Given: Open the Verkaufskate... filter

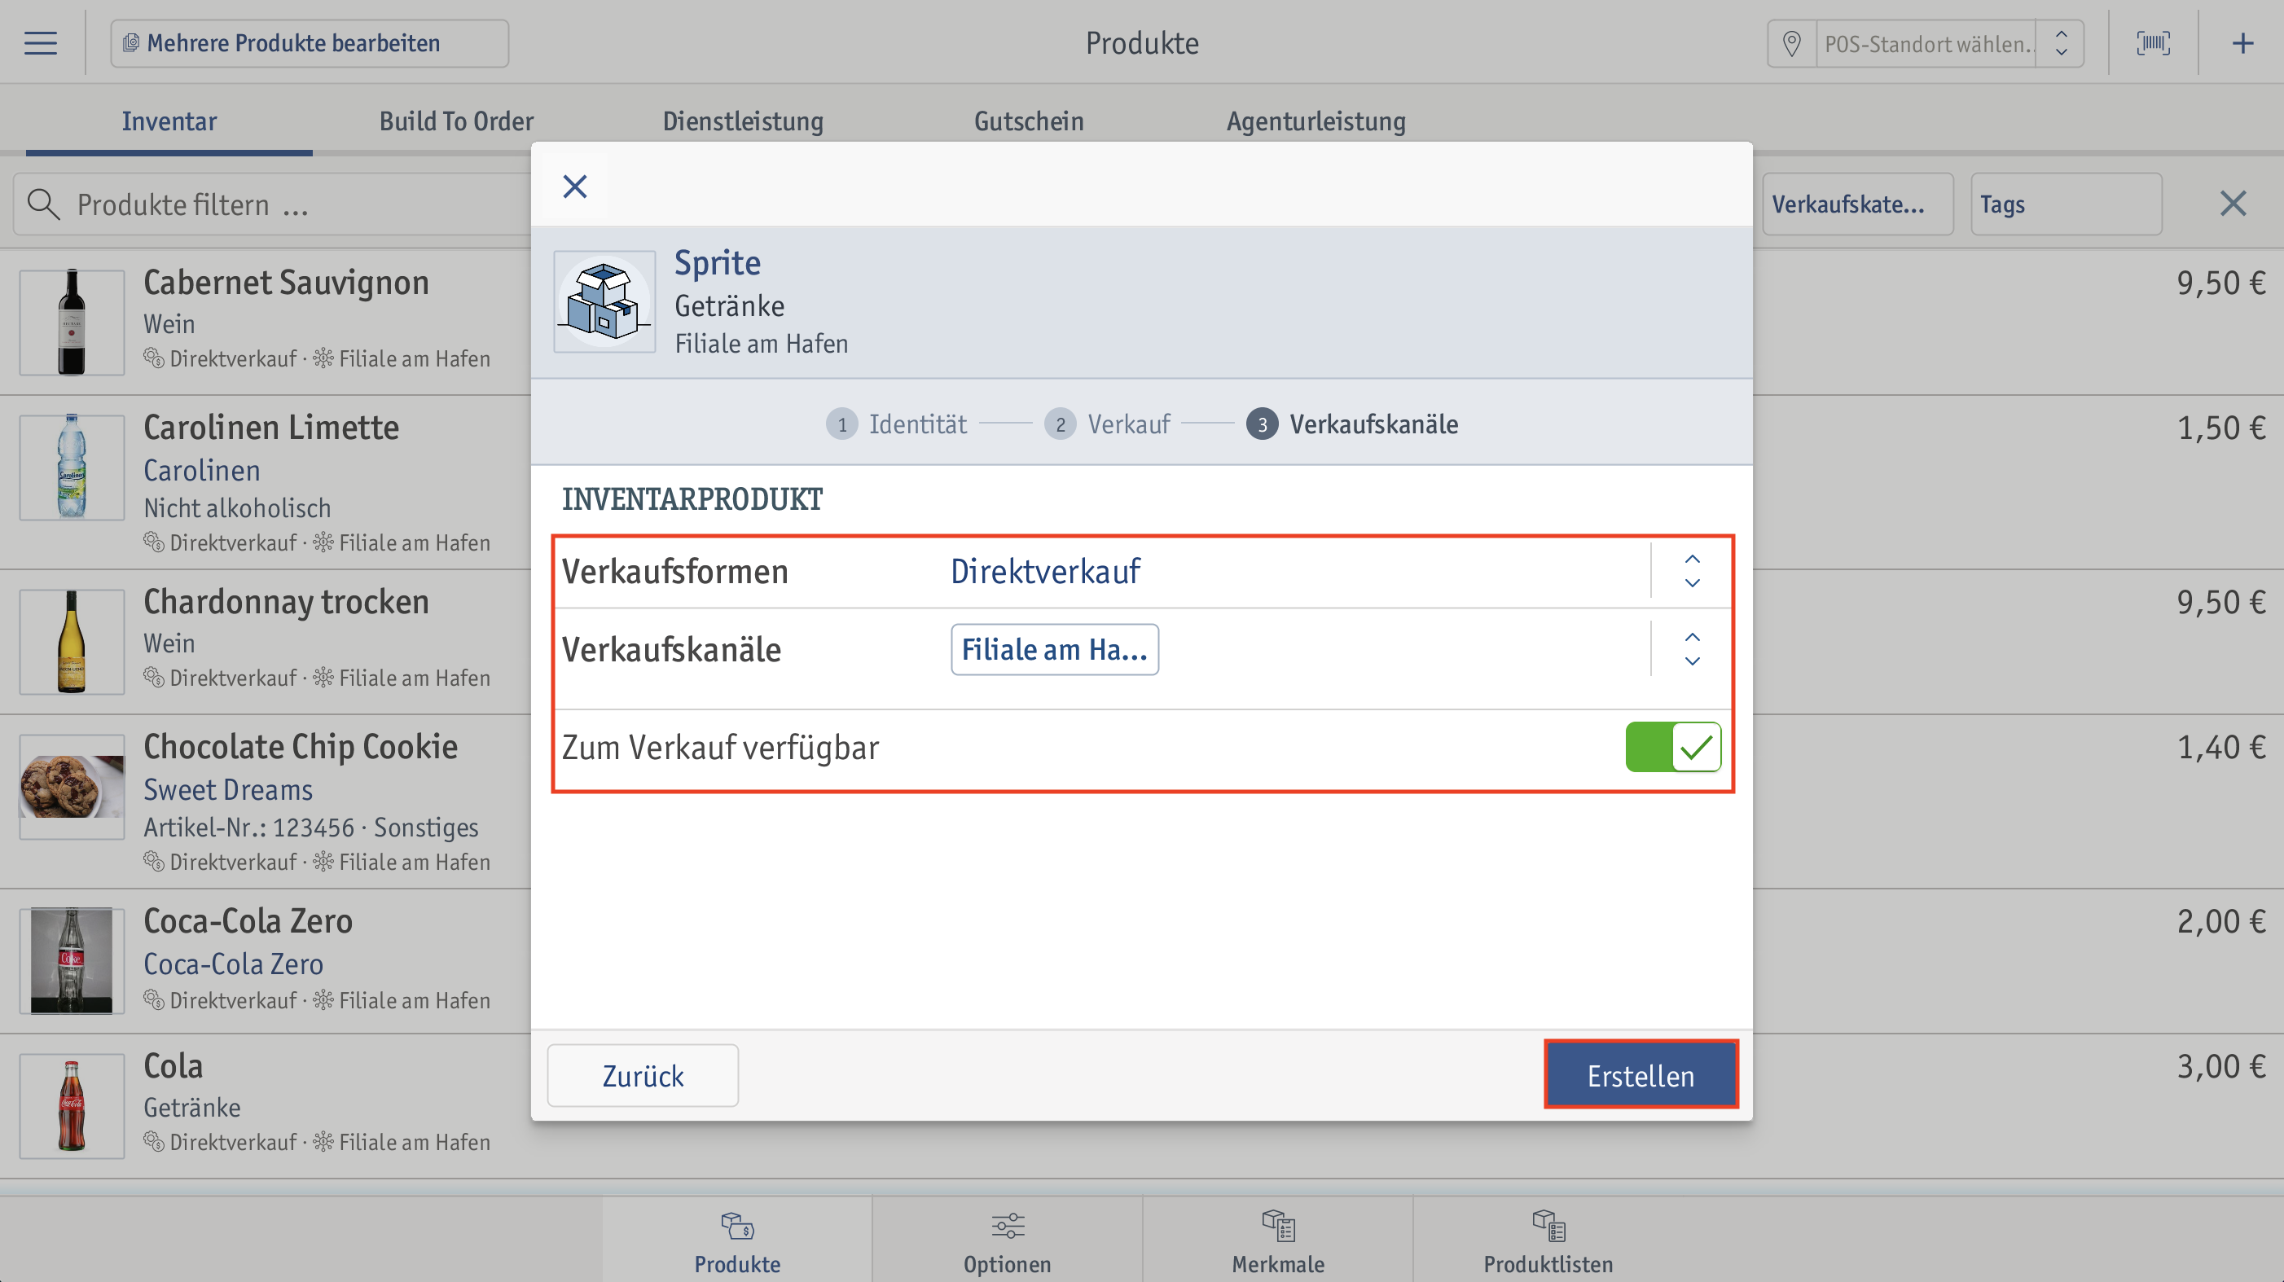Looking at the screenshot, I should click(x=1857, y=204).
